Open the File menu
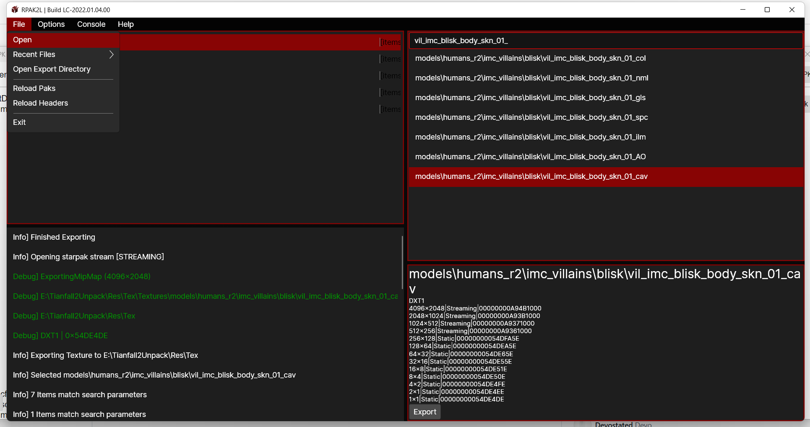Image resolution: width=810 pixels, height=427 pixels. [19, 24]
